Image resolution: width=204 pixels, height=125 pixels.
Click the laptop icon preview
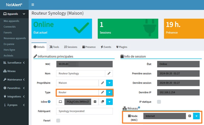point(60,102)
